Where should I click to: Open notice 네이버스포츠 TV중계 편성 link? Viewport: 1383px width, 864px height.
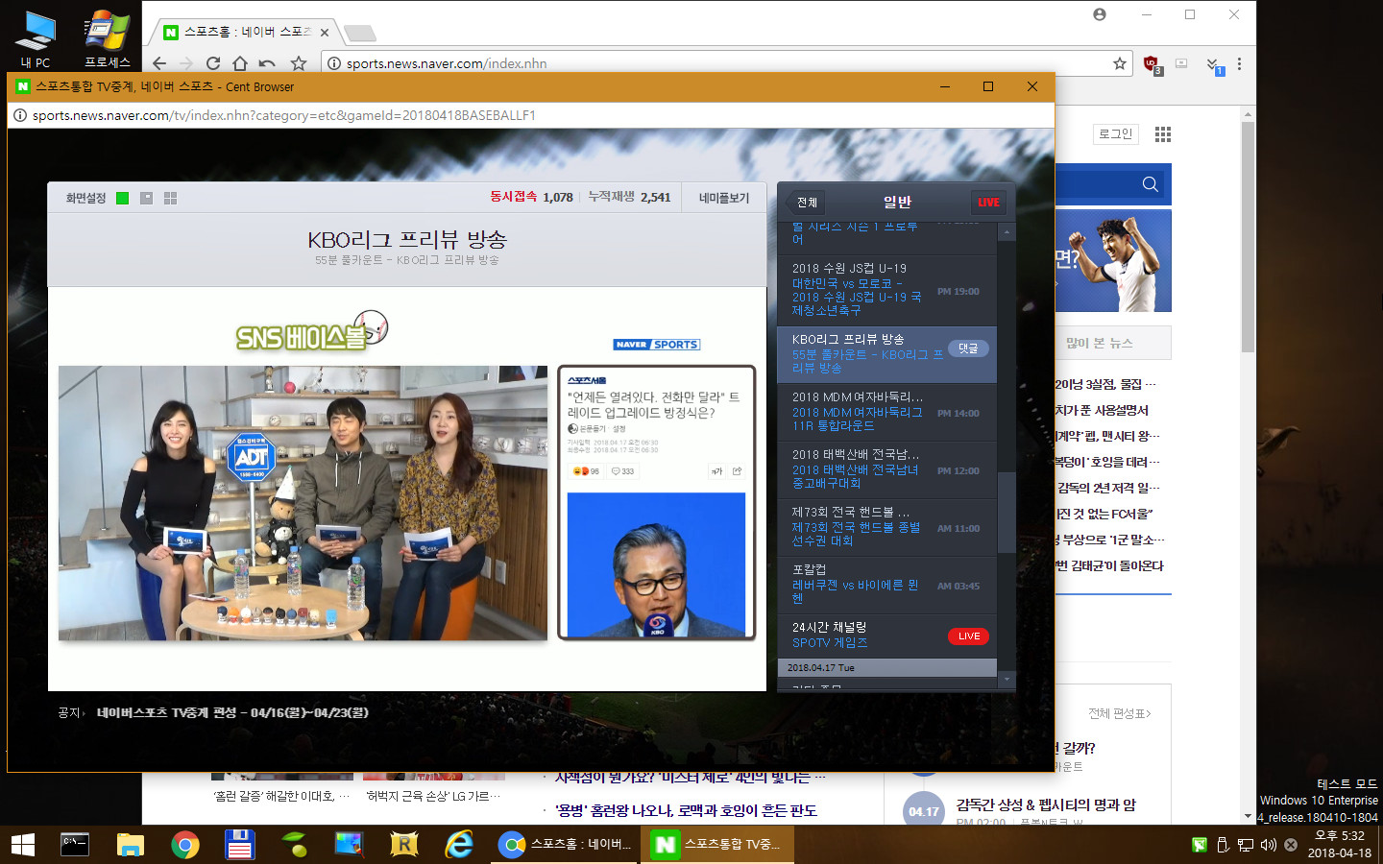coord(232,712)
